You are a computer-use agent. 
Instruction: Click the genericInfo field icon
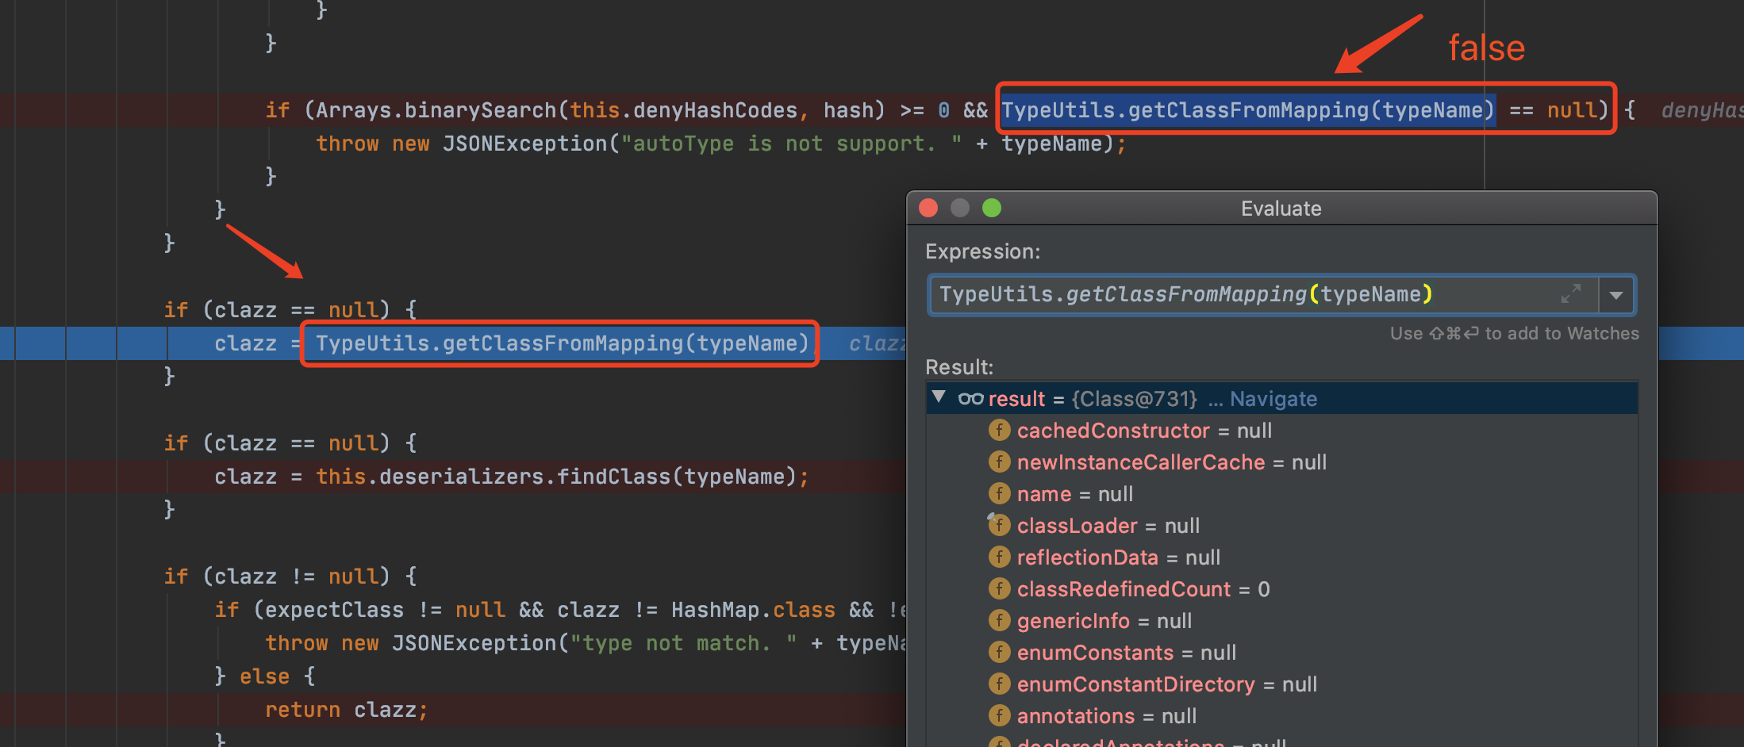click(999, 621)
